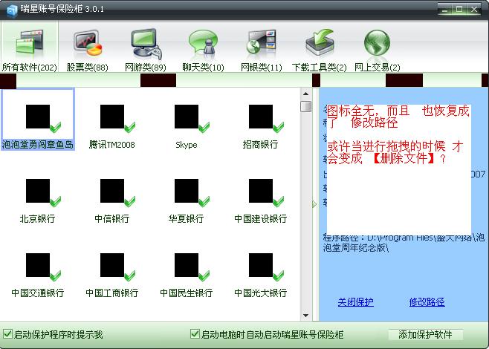
Task: Click the 修改路径 link
Action: click(x=427, y=301)
